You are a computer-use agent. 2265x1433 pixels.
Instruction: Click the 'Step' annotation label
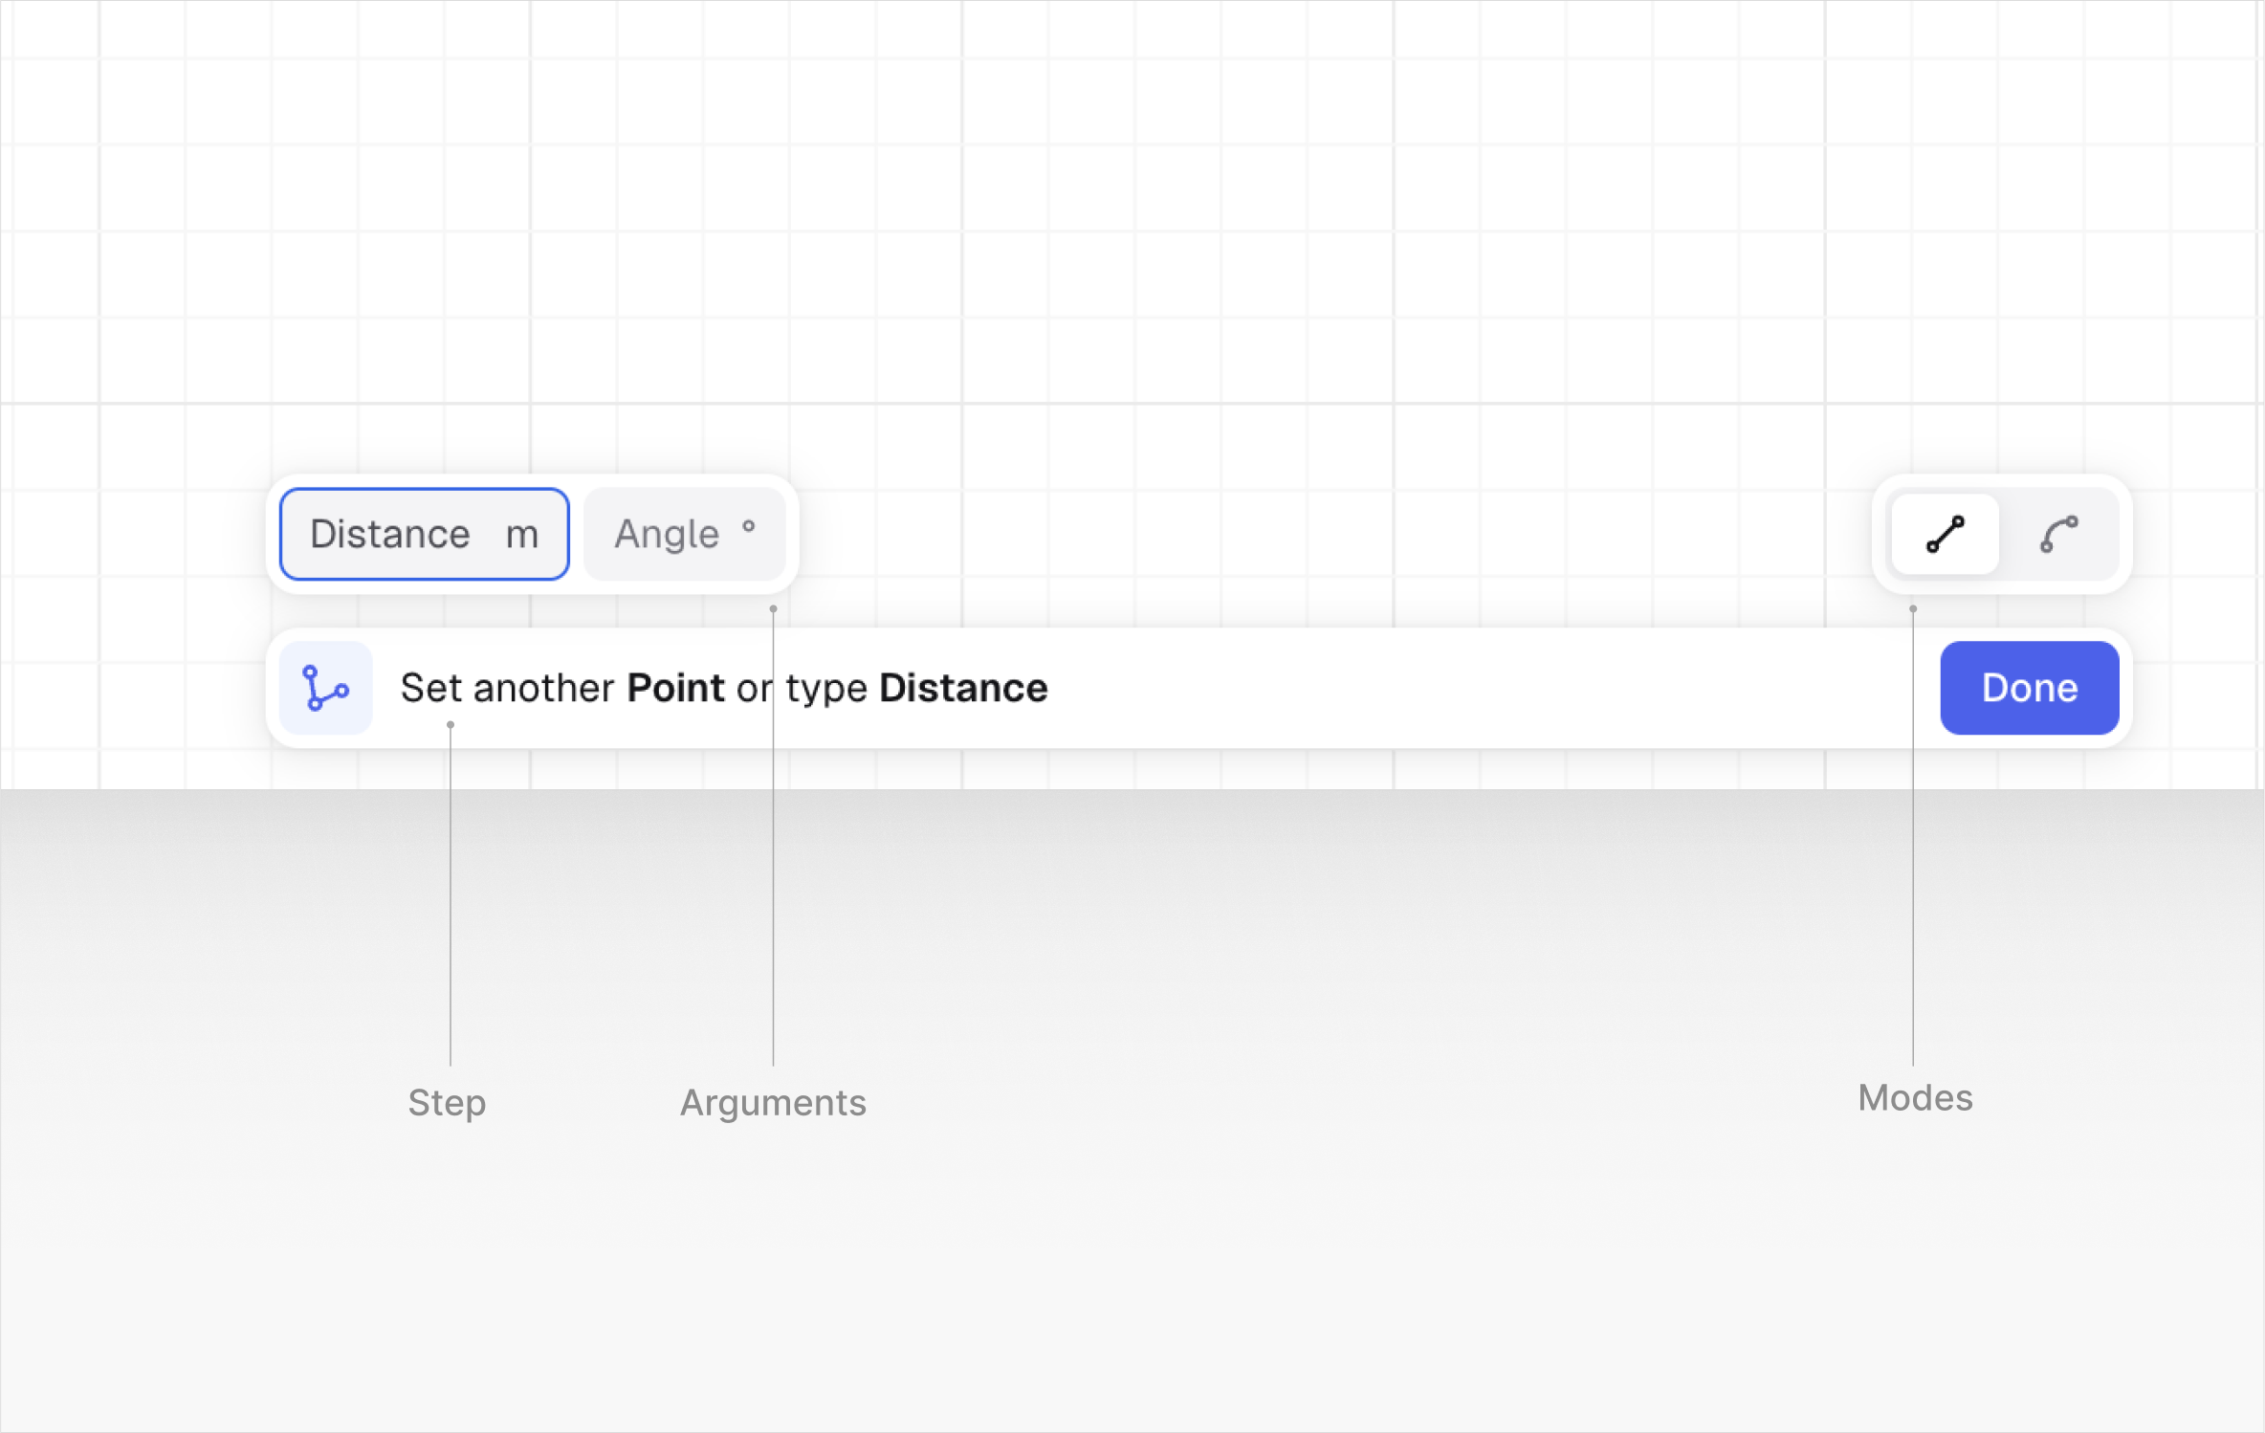click(x=447, y=1102)
